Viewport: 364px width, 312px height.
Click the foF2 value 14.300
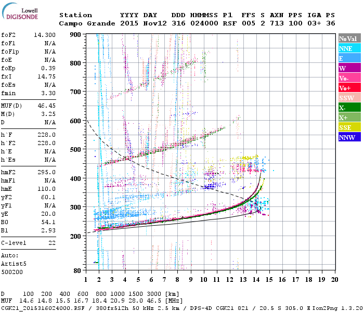point(45,35)
